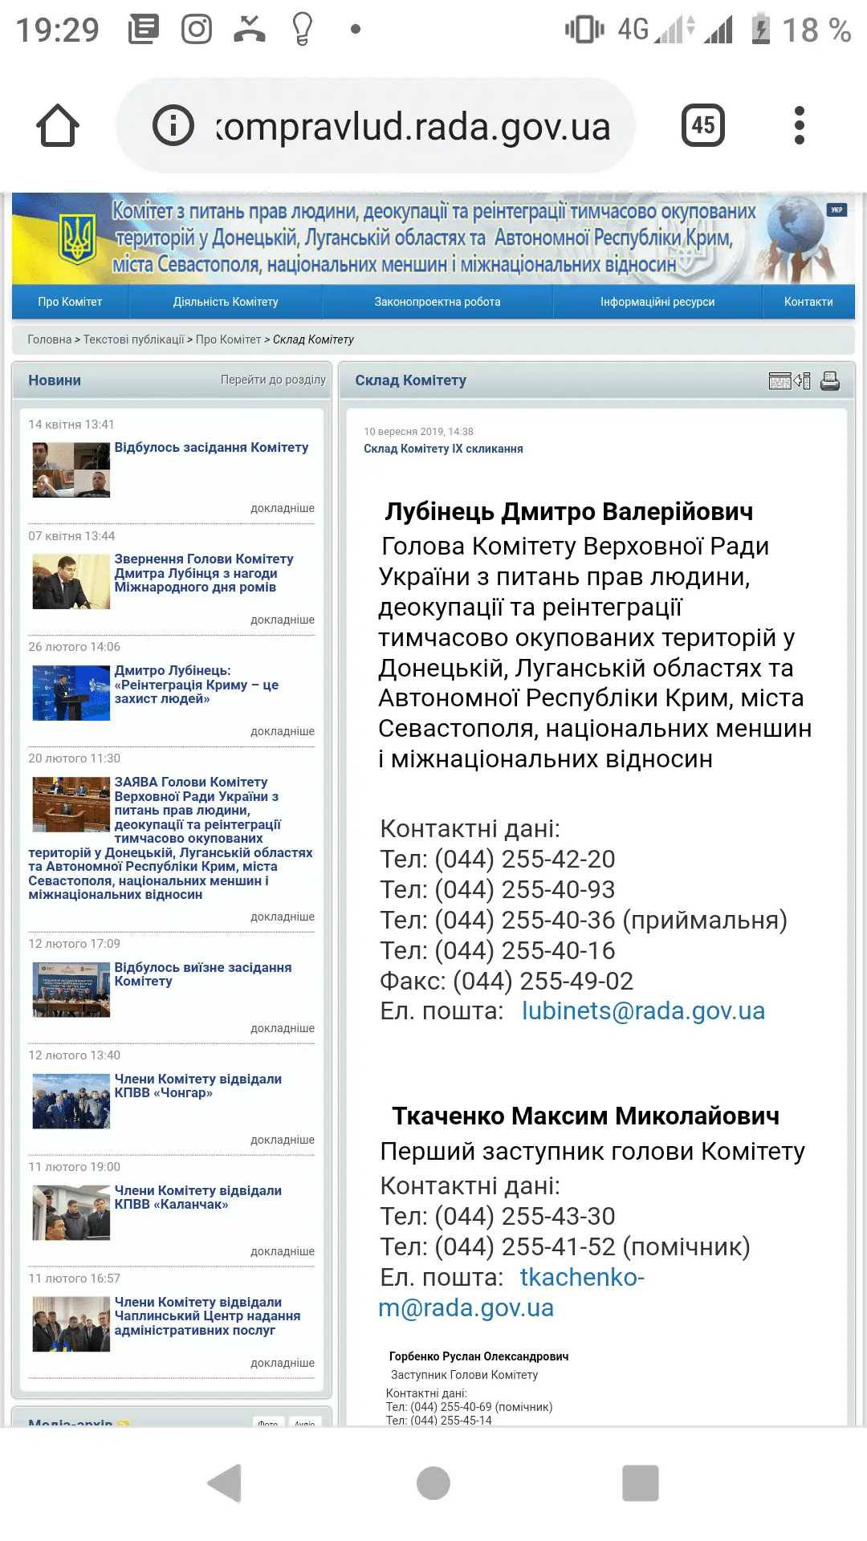
Task: Click the print page printer icon
Action: tap(830, 381)
